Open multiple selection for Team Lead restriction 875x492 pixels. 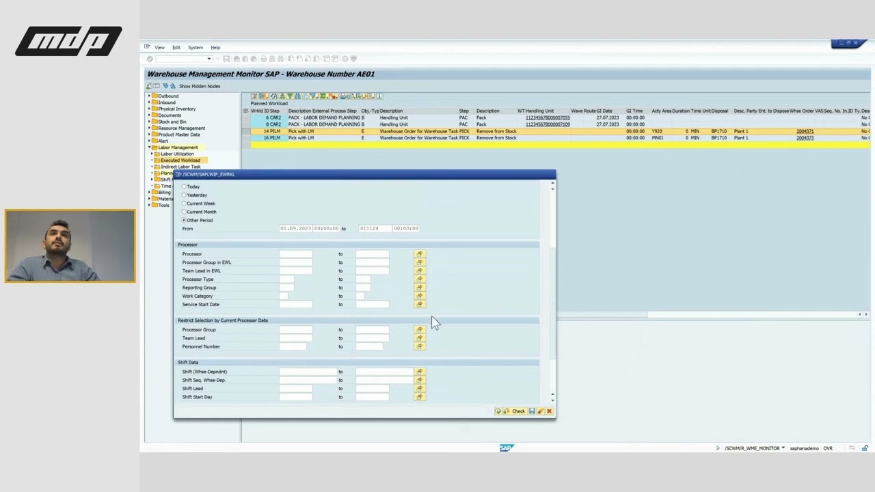click(420, 338)
